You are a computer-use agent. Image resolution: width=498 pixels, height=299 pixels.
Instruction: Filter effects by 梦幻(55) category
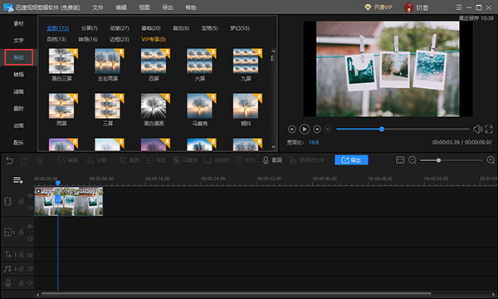pos(240,28)
